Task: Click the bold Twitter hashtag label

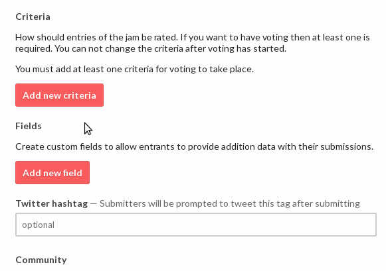Action: coord(52,203)
